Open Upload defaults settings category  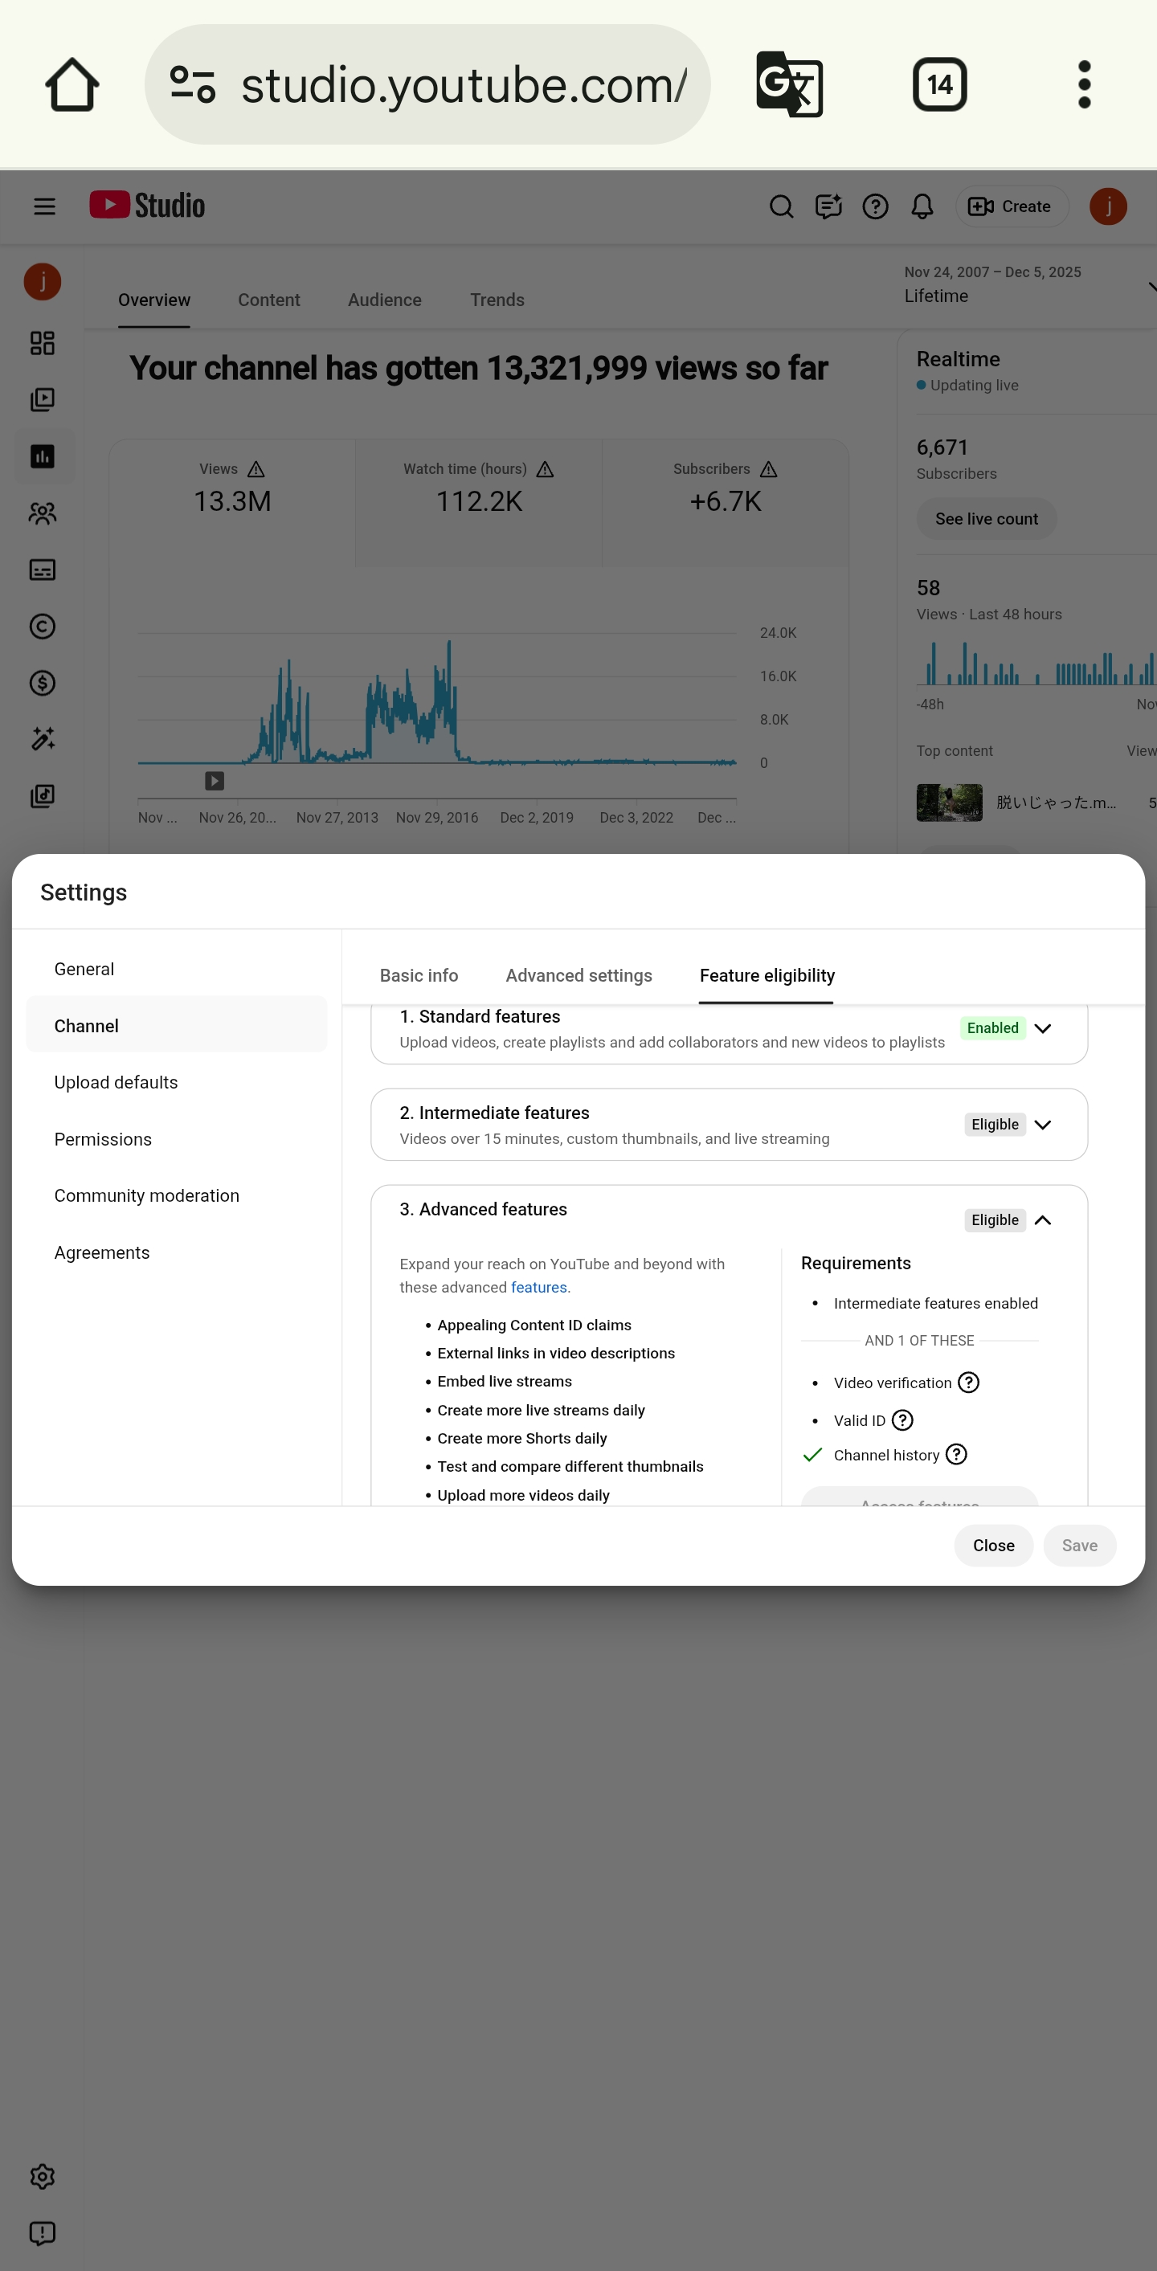[x=177, y=1083]
